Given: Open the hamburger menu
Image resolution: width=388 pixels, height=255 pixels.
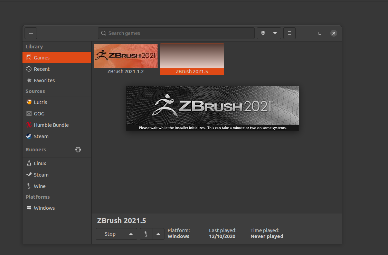Looking at the screenshot, I should coord(289,33).
